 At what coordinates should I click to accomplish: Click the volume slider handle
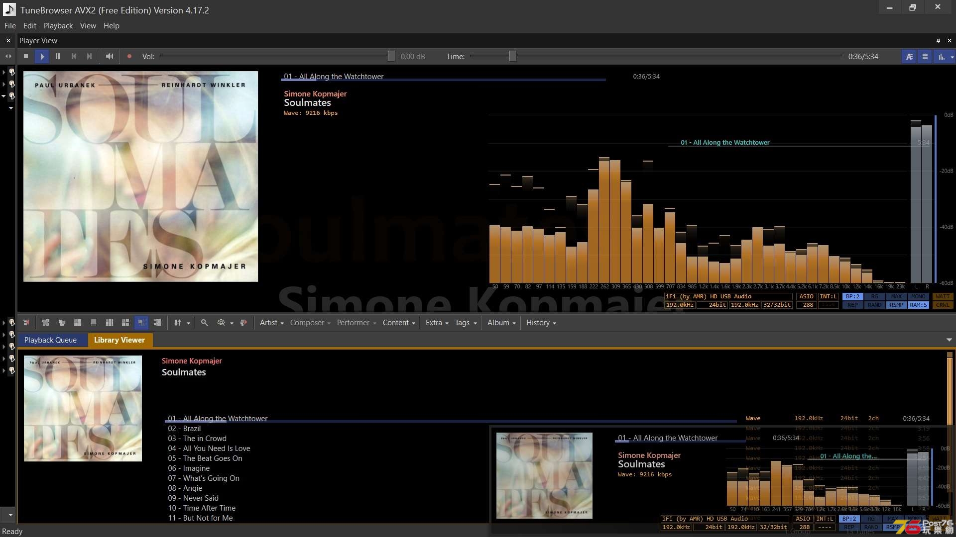tap(391, 56)
